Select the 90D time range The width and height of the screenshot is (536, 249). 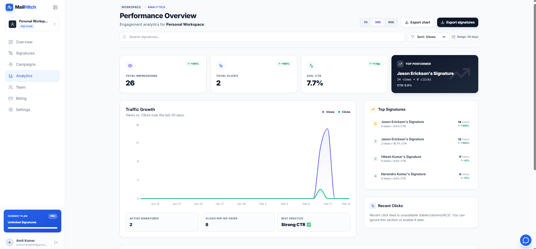[x=391, y=22]
